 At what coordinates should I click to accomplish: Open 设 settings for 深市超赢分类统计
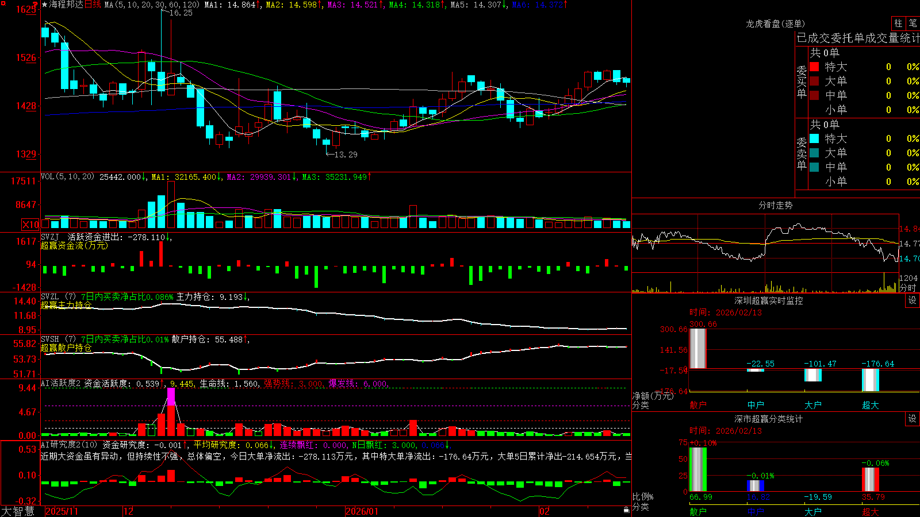coord(913,419)
